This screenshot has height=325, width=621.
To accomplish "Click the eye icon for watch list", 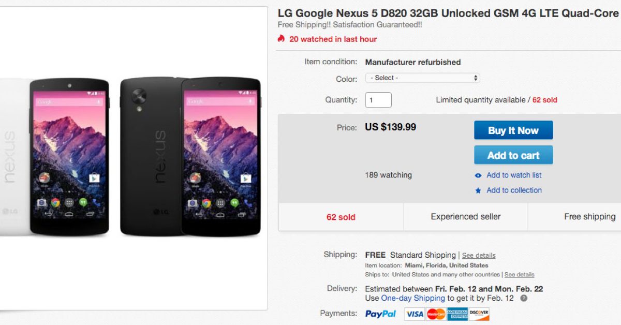I will pyautogui.click(x=478, y=175).
